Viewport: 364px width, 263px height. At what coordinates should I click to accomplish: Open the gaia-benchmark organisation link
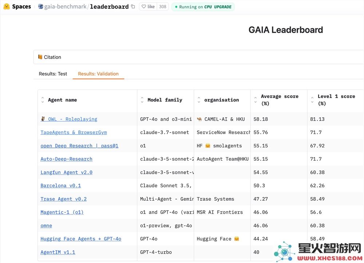click(x=65, y=7)
